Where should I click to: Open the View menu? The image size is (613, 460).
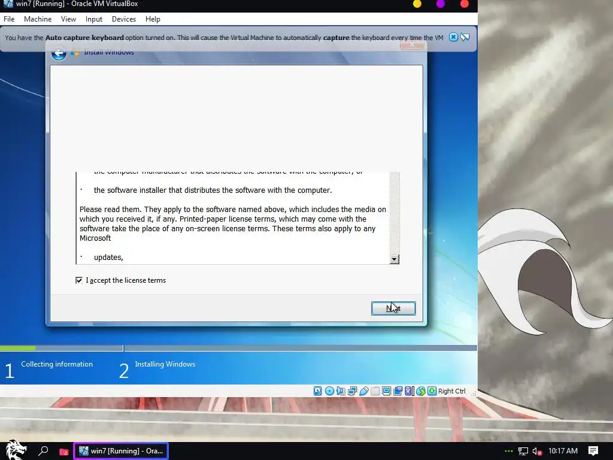[68, 19]
